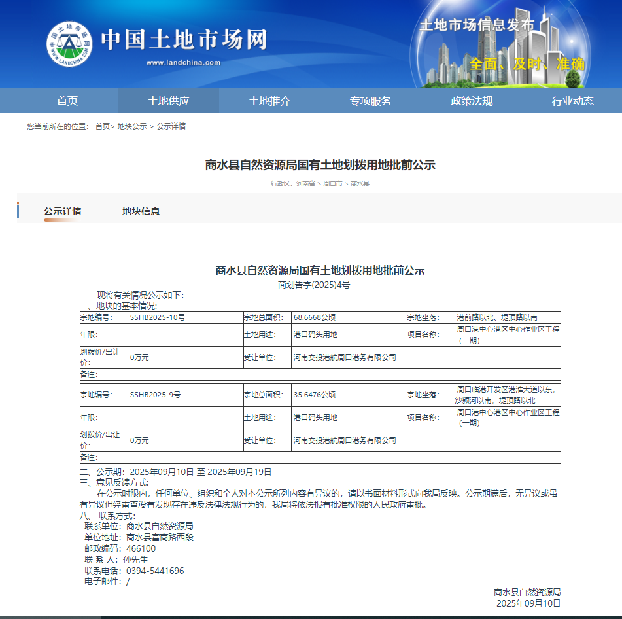Click the www.landchina.com site URL text
The width and height of the screenshot is (622, 619).
coord(183,63)
